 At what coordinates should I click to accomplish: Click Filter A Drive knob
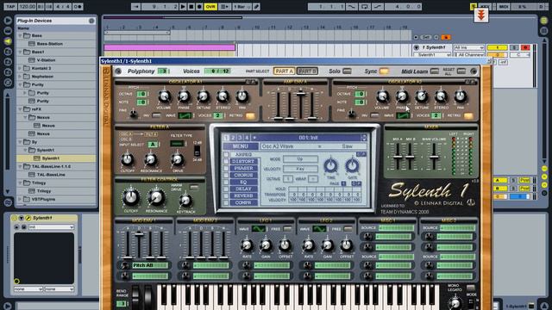[178, 159]
